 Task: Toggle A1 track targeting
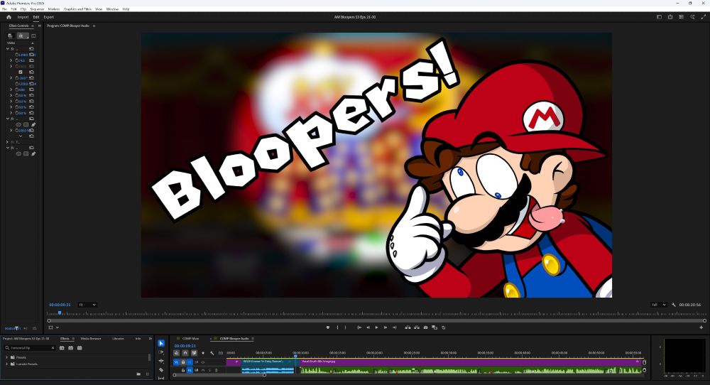pos(190,370)
